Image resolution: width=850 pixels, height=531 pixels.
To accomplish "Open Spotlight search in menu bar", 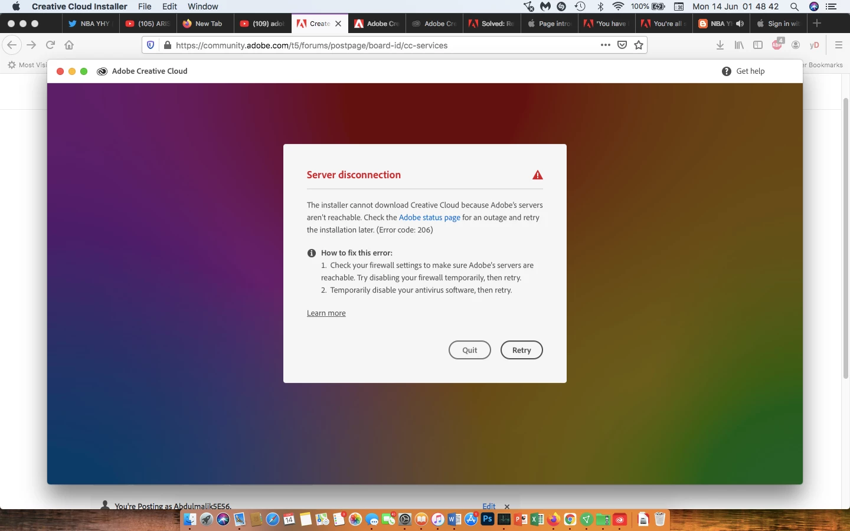I will pos(795,6).
